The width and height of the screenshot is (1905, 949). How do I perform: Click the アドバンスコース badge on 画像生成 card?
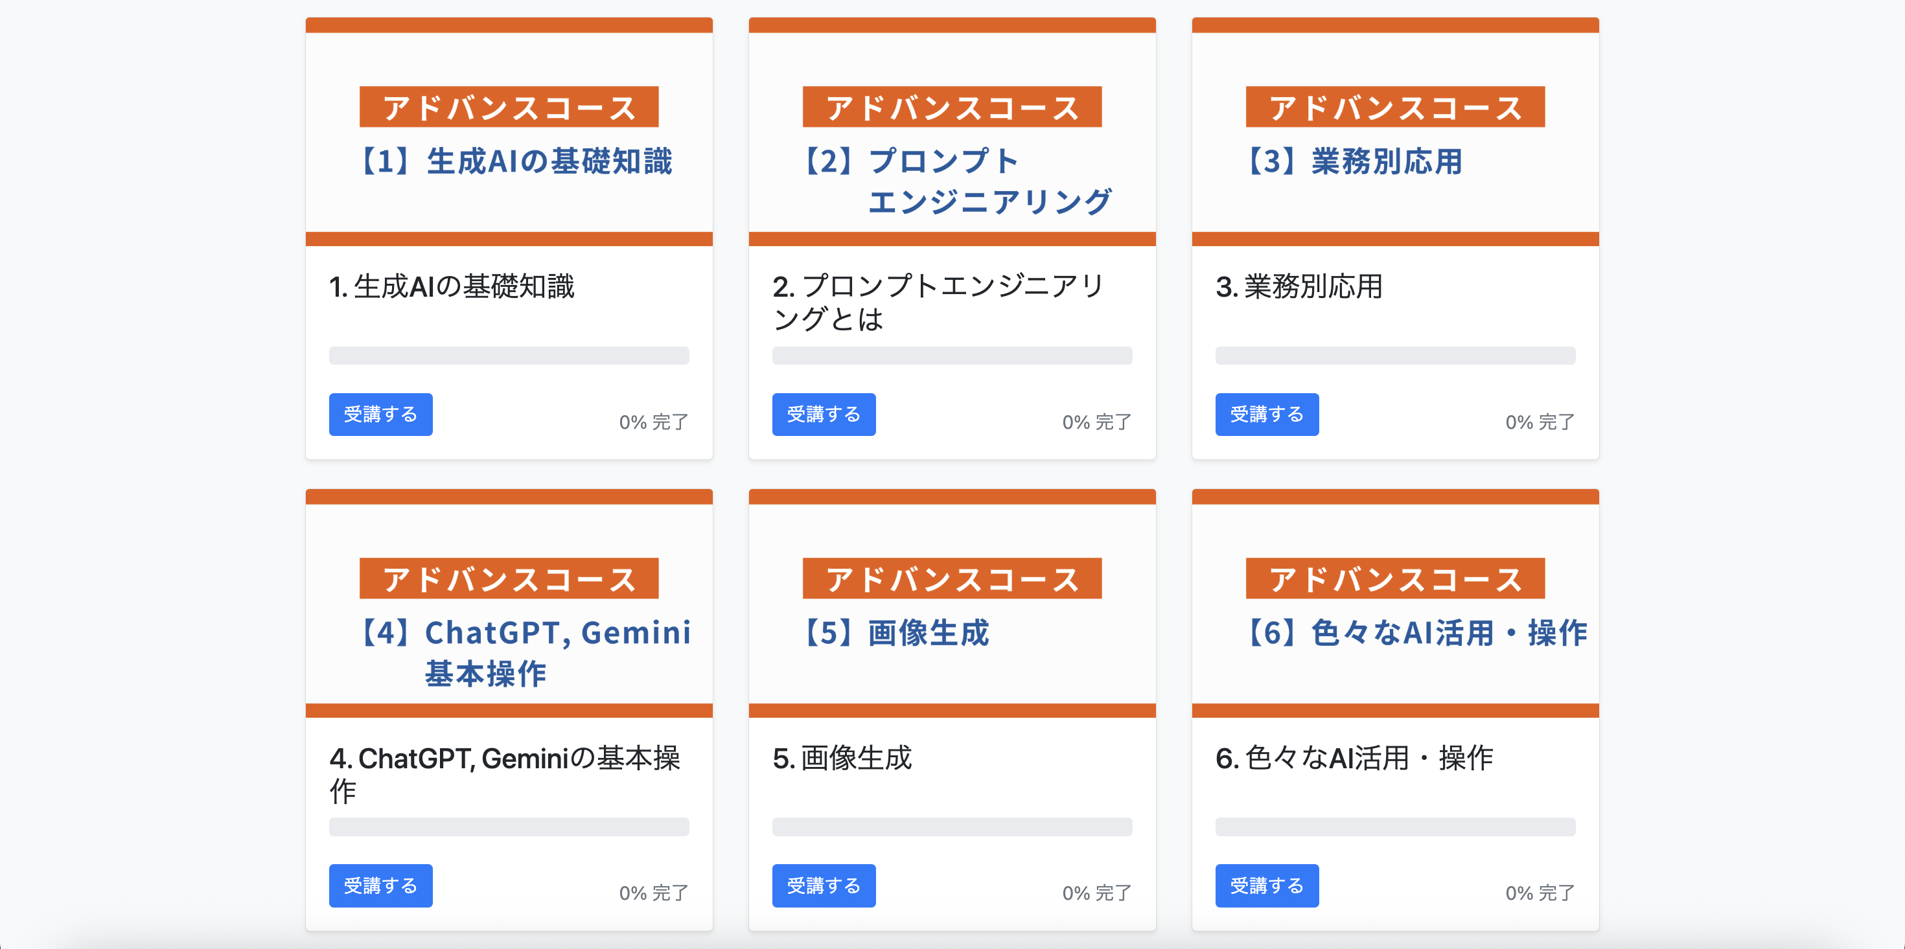point(952,578)
